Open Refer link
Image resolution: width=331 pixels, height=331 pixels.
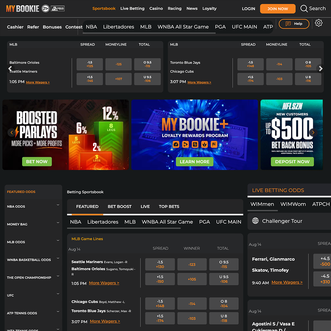click(x=33, y=27)
